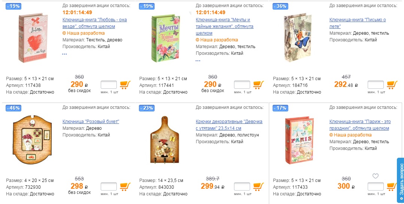
Task: Add "Письмо о лете" item to cart
Action: [x=392, y=85]
